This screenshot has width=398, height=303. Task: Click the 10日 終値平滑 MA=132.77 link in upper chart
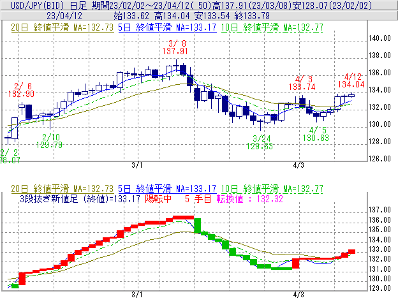[272, 27]
